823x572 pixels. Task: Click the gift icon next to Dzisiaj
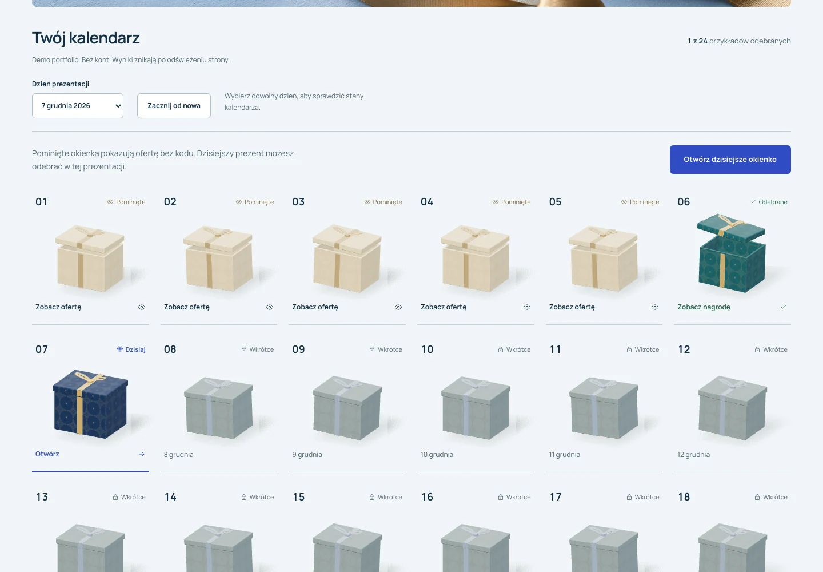coord(120,349)
